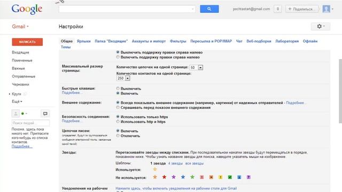Click the Google logo
The image size is (342, 192).
pyautogui.click(x=27, y=10)
